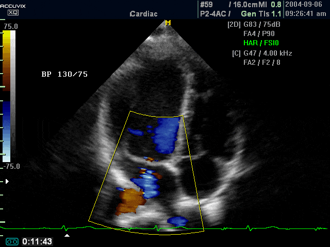The image size is (330, 247).
Task: Click the color G47 / 4.00 kHz readout
Action: [262, 53]
